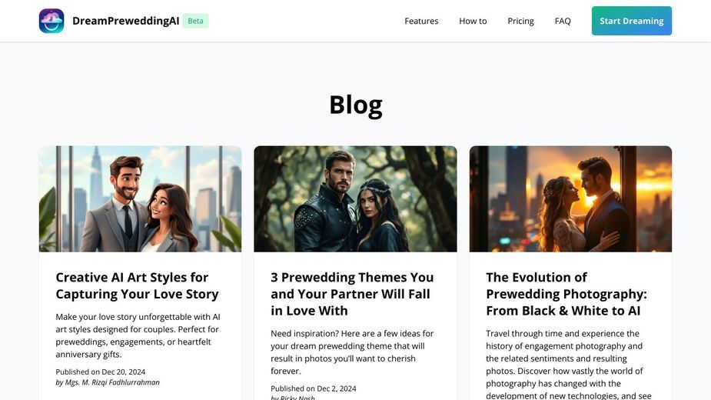Open the Features menu item
This screenshot has height=400, width=711.
(421, 21)
